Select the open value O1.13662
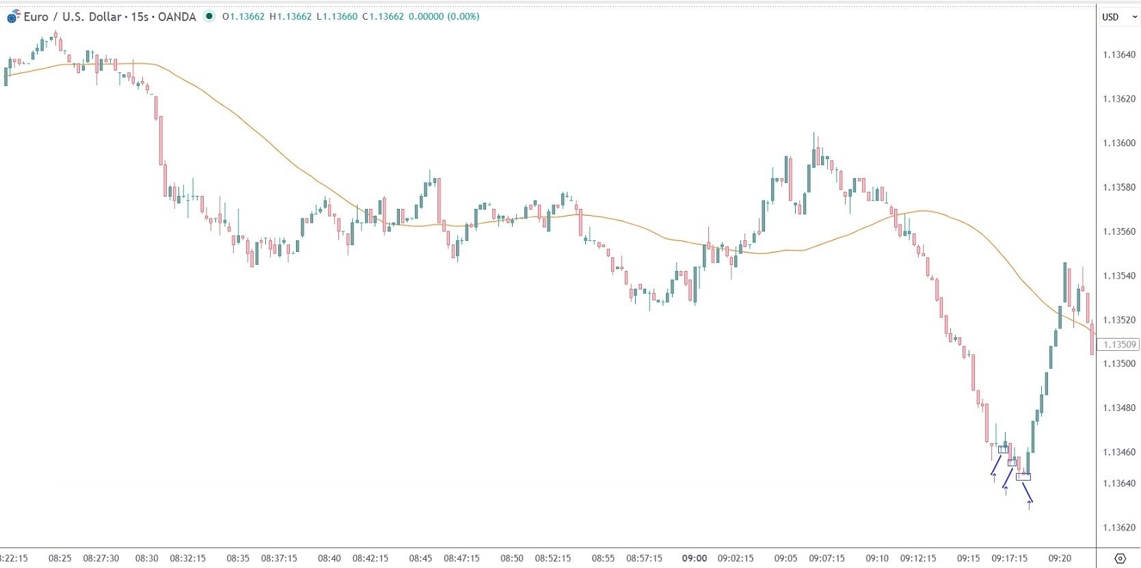 pyautogui.click(x=243, y=16)
